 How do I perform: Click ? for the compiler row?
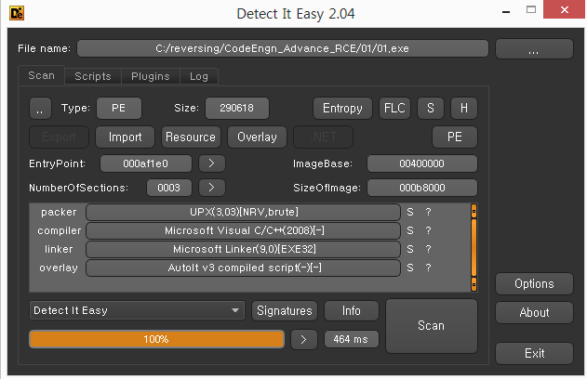[x=428, y=230]
